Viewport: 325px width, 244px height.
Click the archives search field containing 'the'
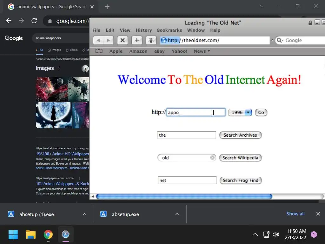pos(187,135)
